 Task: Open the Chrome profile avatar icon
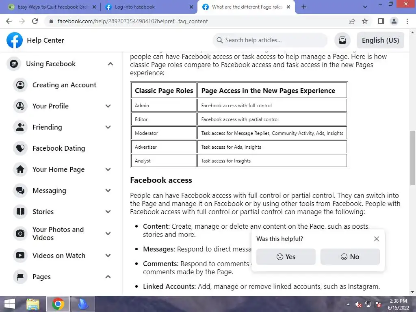(x=394, y=21)
